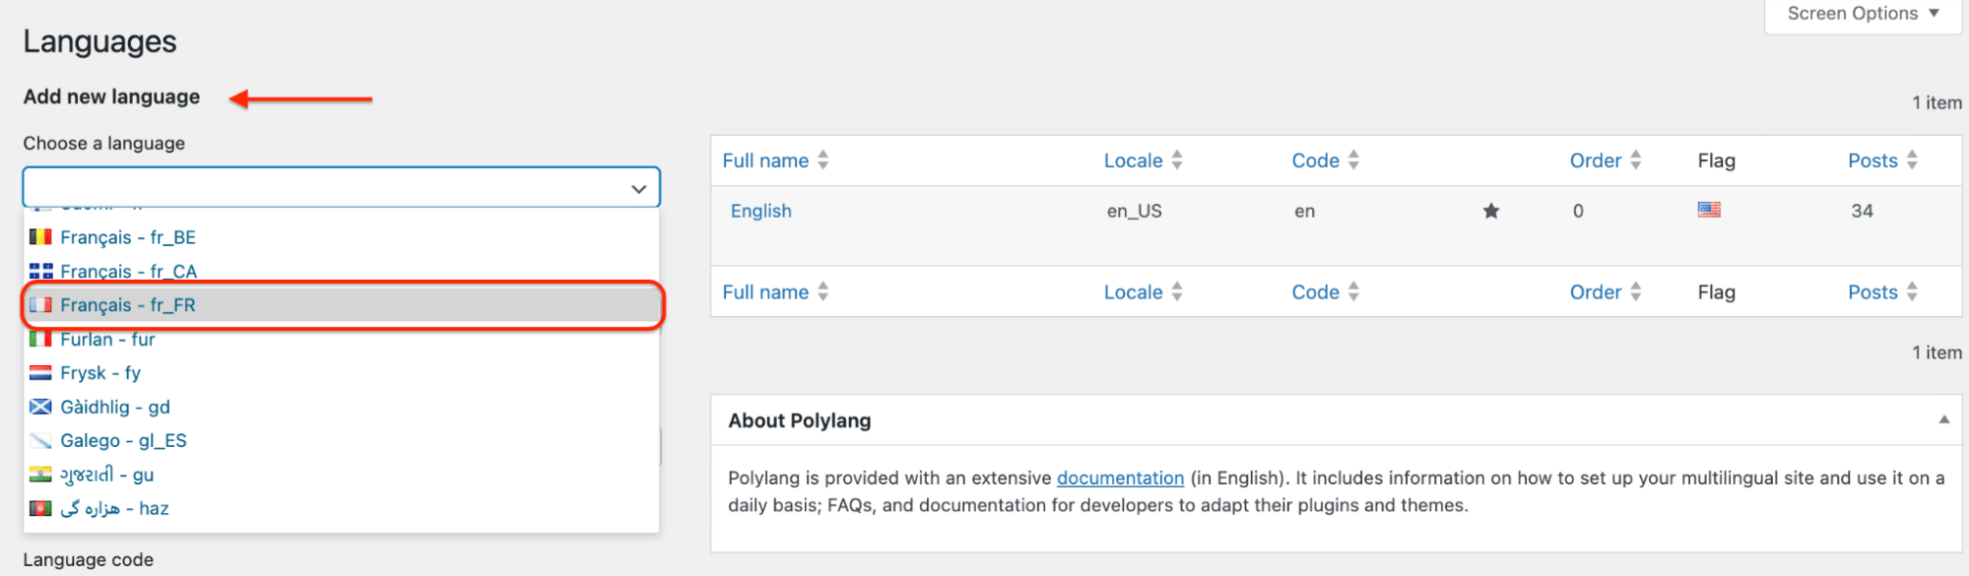This screenshot has height=576, width=1969.
Task: Click the US flag in English row
Action: [1709, 210]
